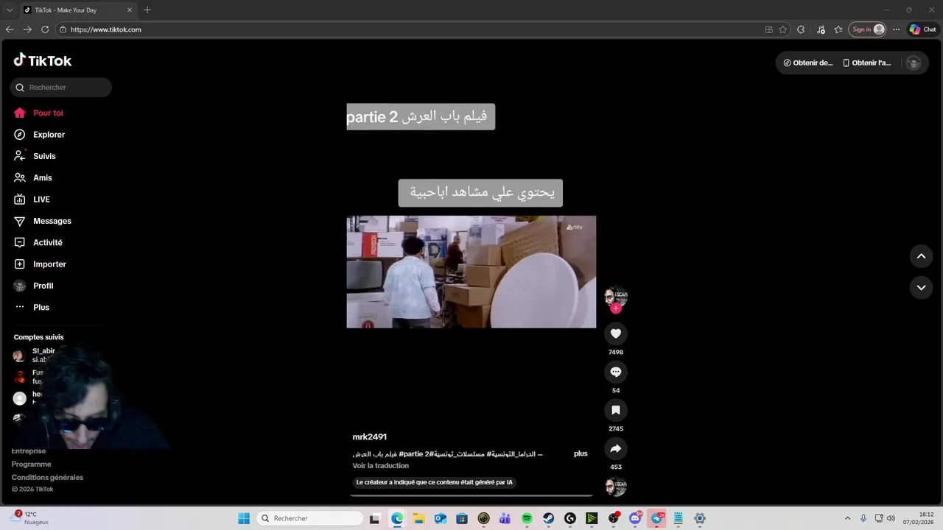943x530 pixels.
Task: Click the AI-generated content label
Action: [434, 482]
